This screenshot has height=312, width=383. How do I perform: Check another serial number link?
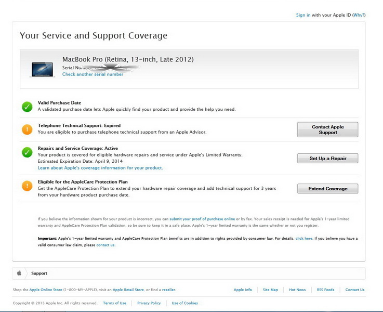pos(93,74)
